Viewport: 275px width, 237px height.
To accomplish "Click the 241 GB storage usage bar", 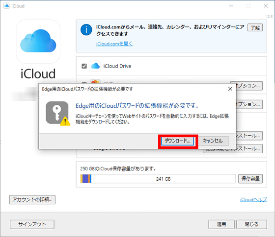I will pos(158,179).
